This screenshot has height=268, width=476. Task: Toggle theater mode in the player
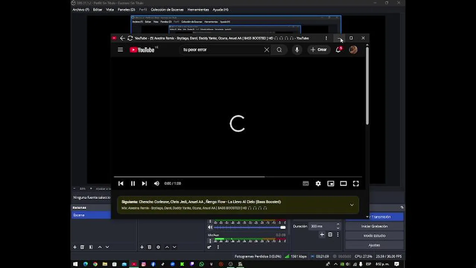tap(343, 184)
